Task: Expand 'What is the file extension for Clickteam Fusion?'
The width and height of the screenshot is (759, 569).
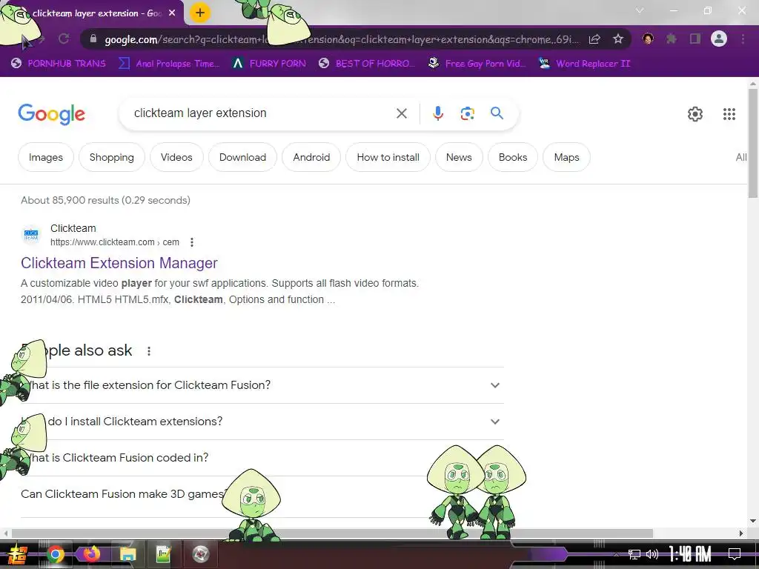Action: point(262,385)
